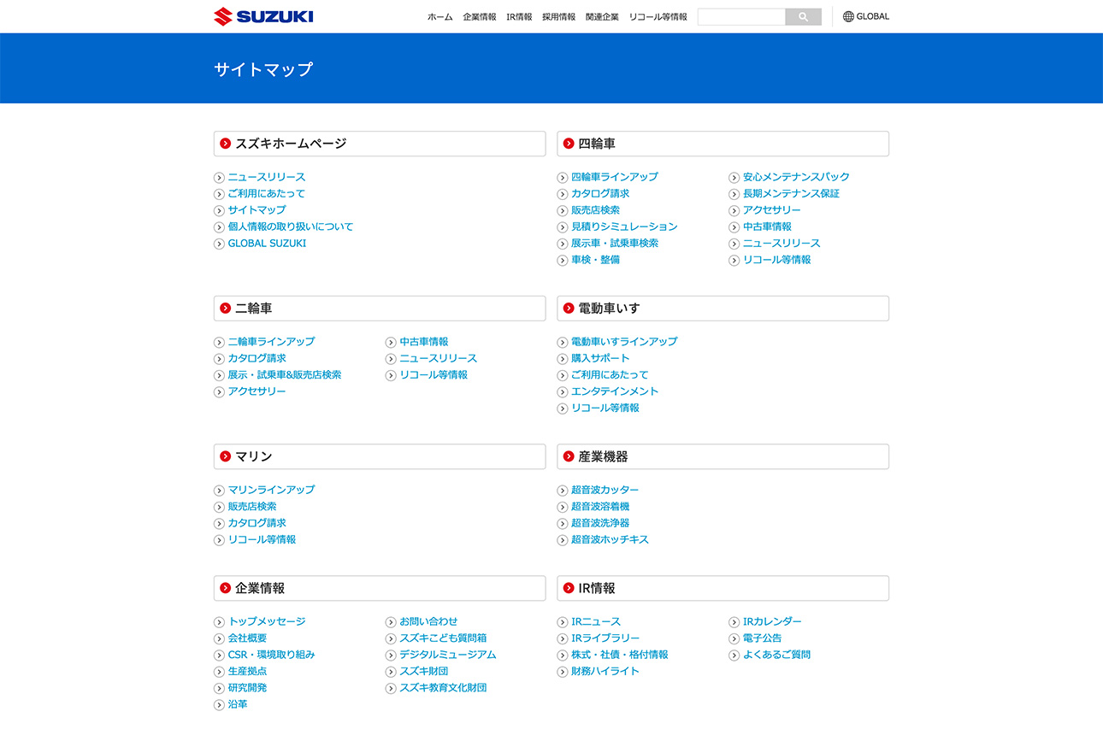
Task: Go to ホーム in top navigation
Action: click(x=439, y=17)
